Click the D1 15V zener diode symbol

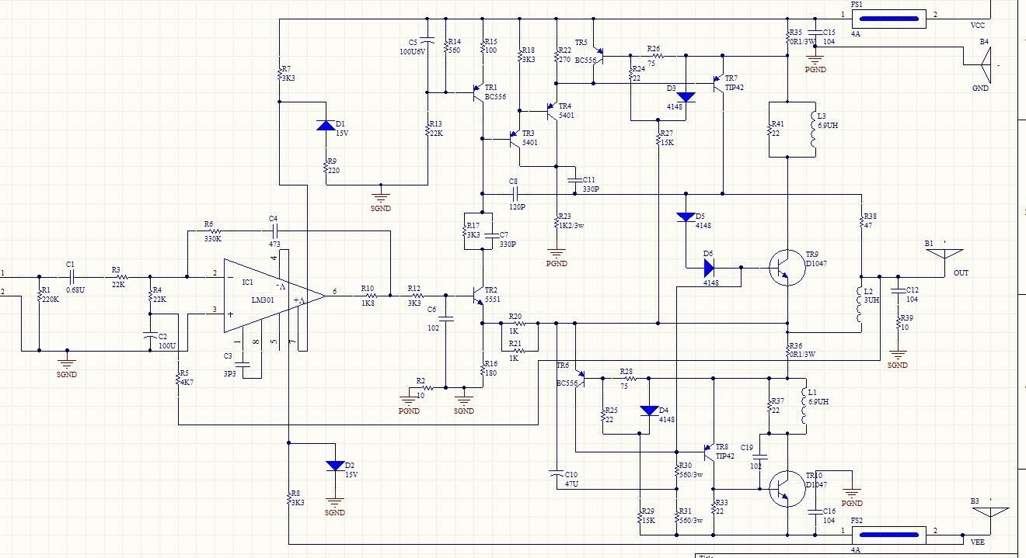tap(325, 125)
